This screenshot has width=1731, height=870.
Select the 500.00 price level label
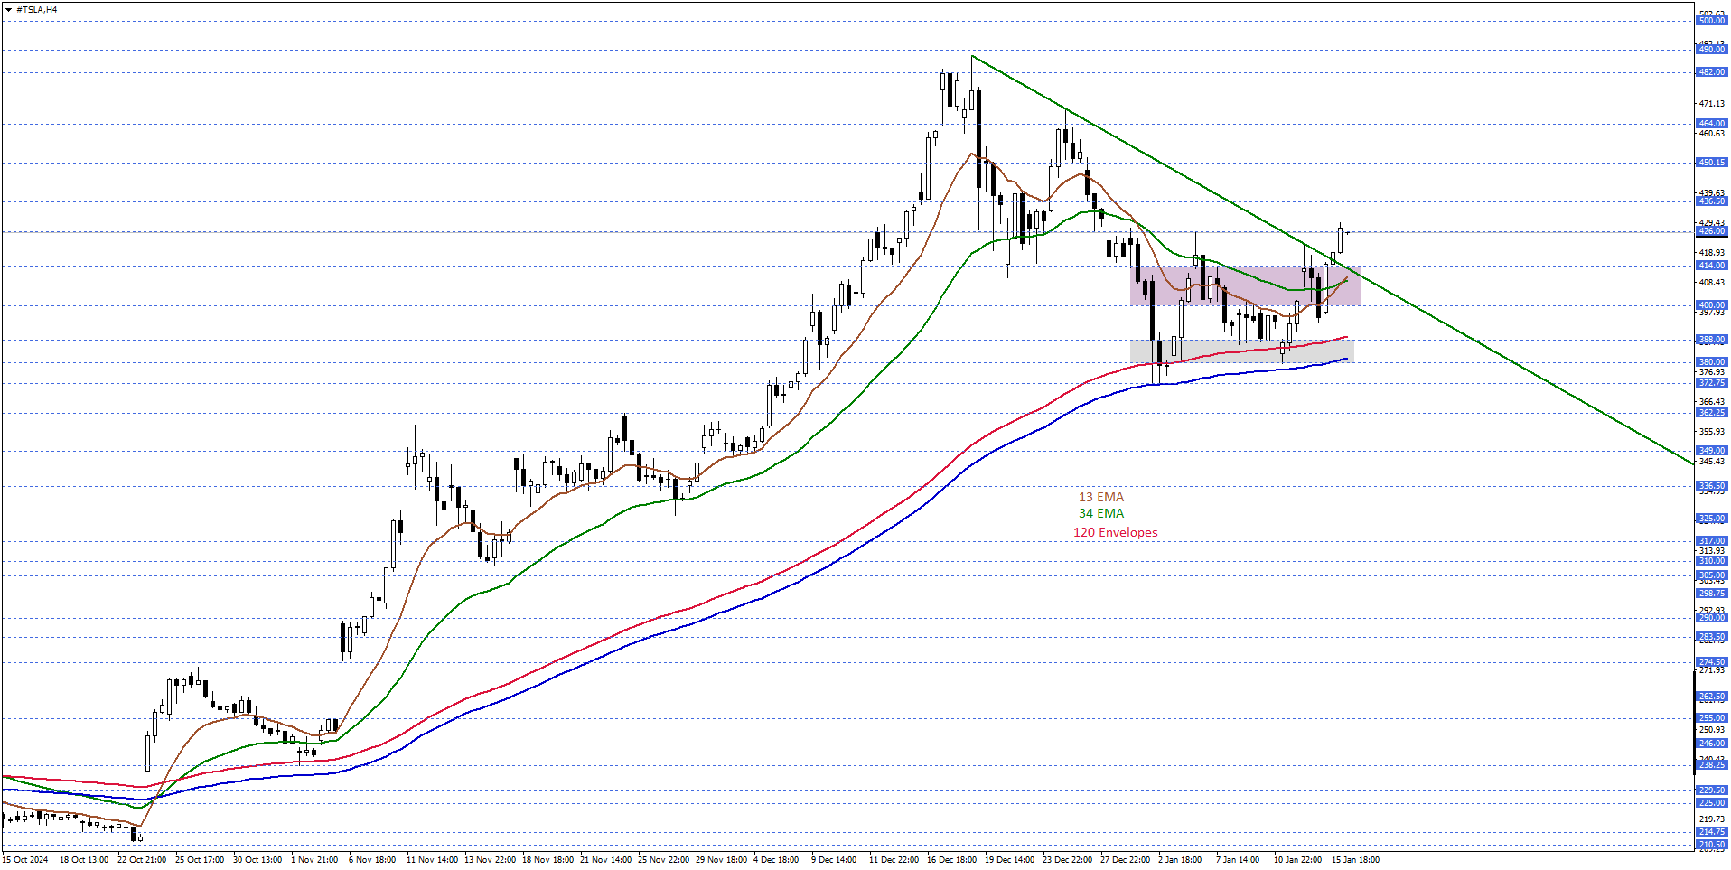click(x=1711, y=21)
